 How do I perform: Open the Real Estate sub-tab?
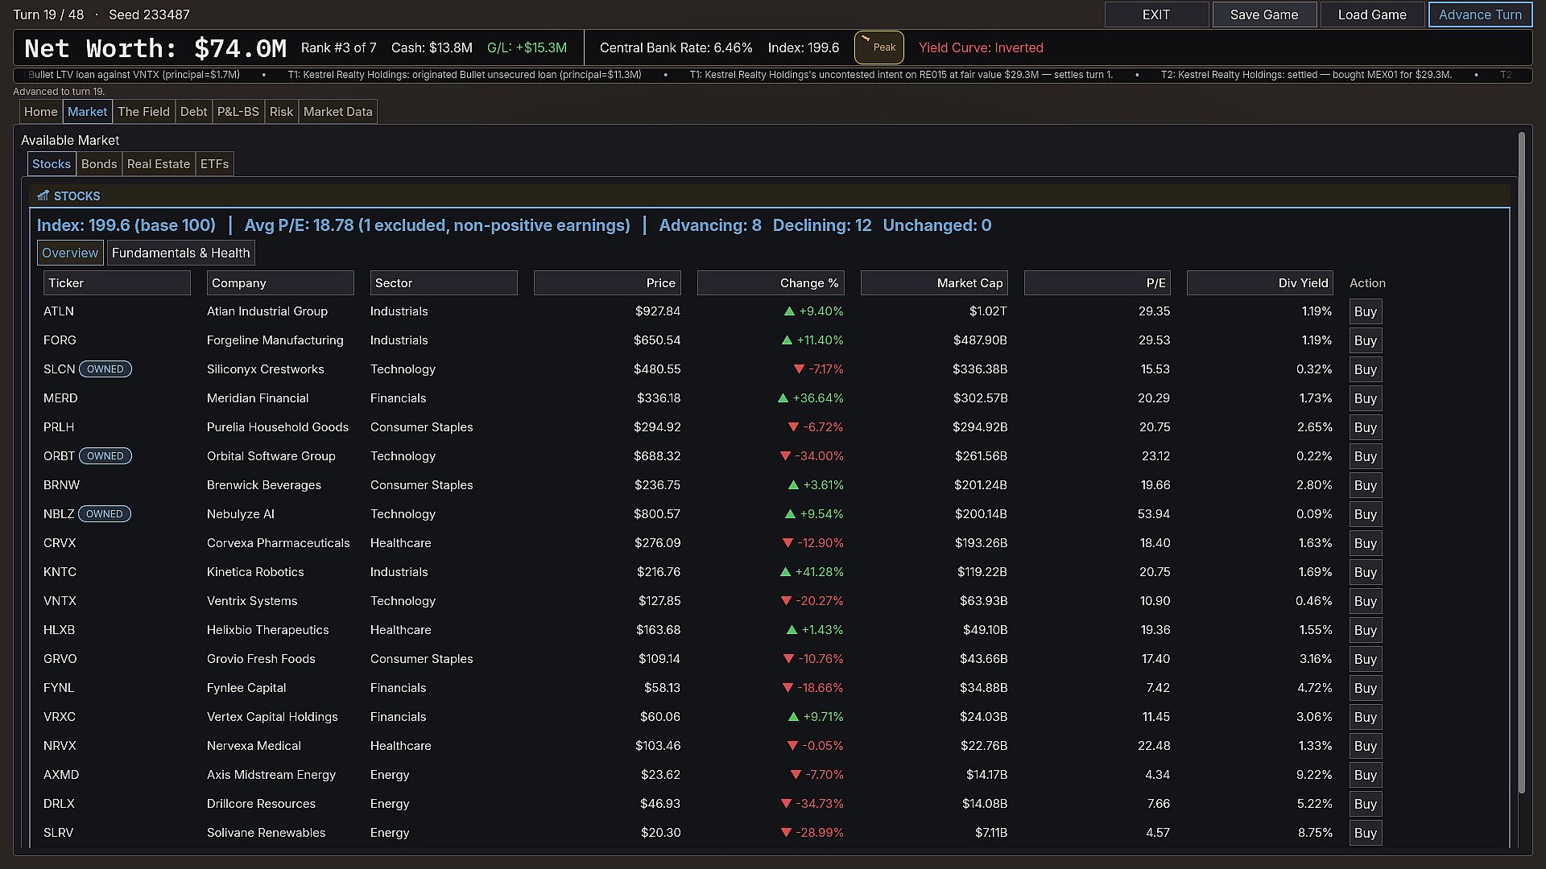coord(159,164)
